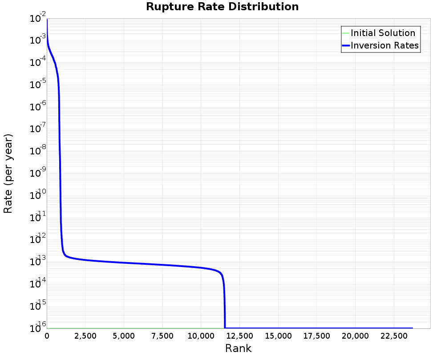Select the Initial Solution legend label
Viewport: 445px width, 356px height.
(383, 33)
